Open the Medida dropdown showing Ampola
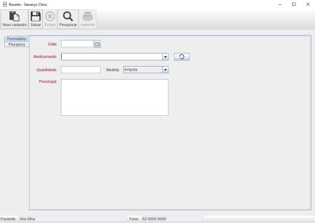Screen dimensions: 315x223 click(x=165, y=69)
